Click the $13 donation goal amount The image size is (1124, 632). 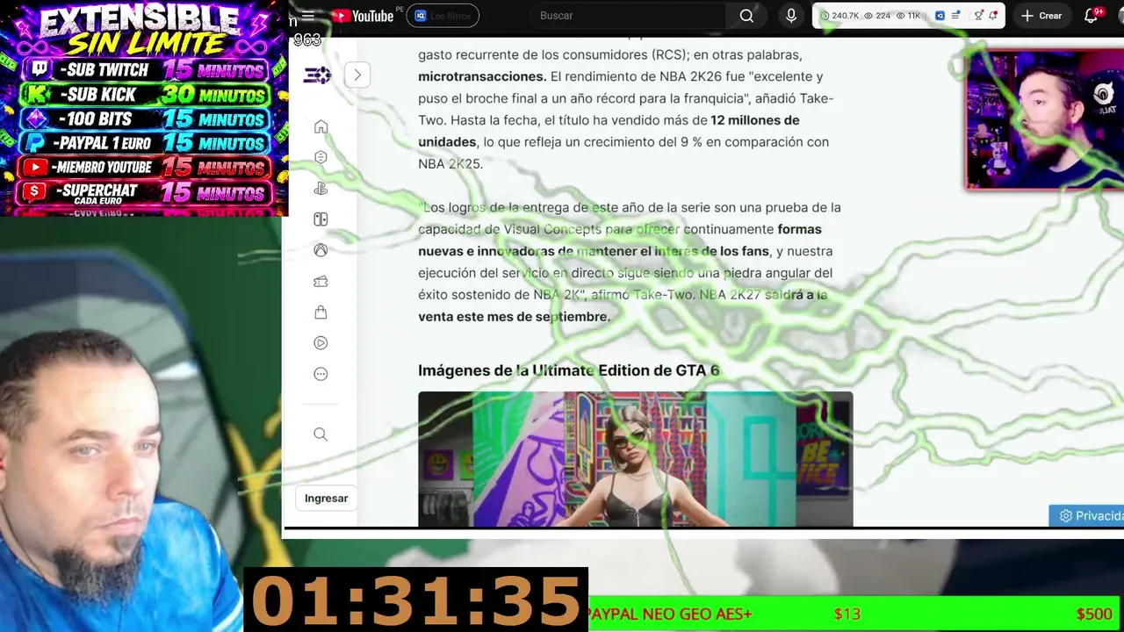click(x=847, y=614)
